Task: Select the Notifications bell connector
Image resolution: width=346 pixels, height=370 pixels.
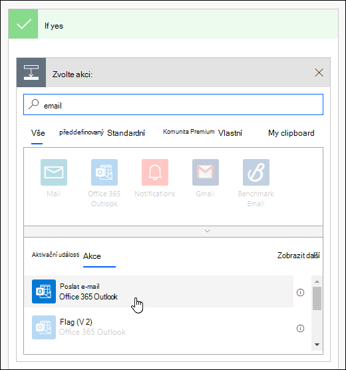Action: click(x=155, y=172)
